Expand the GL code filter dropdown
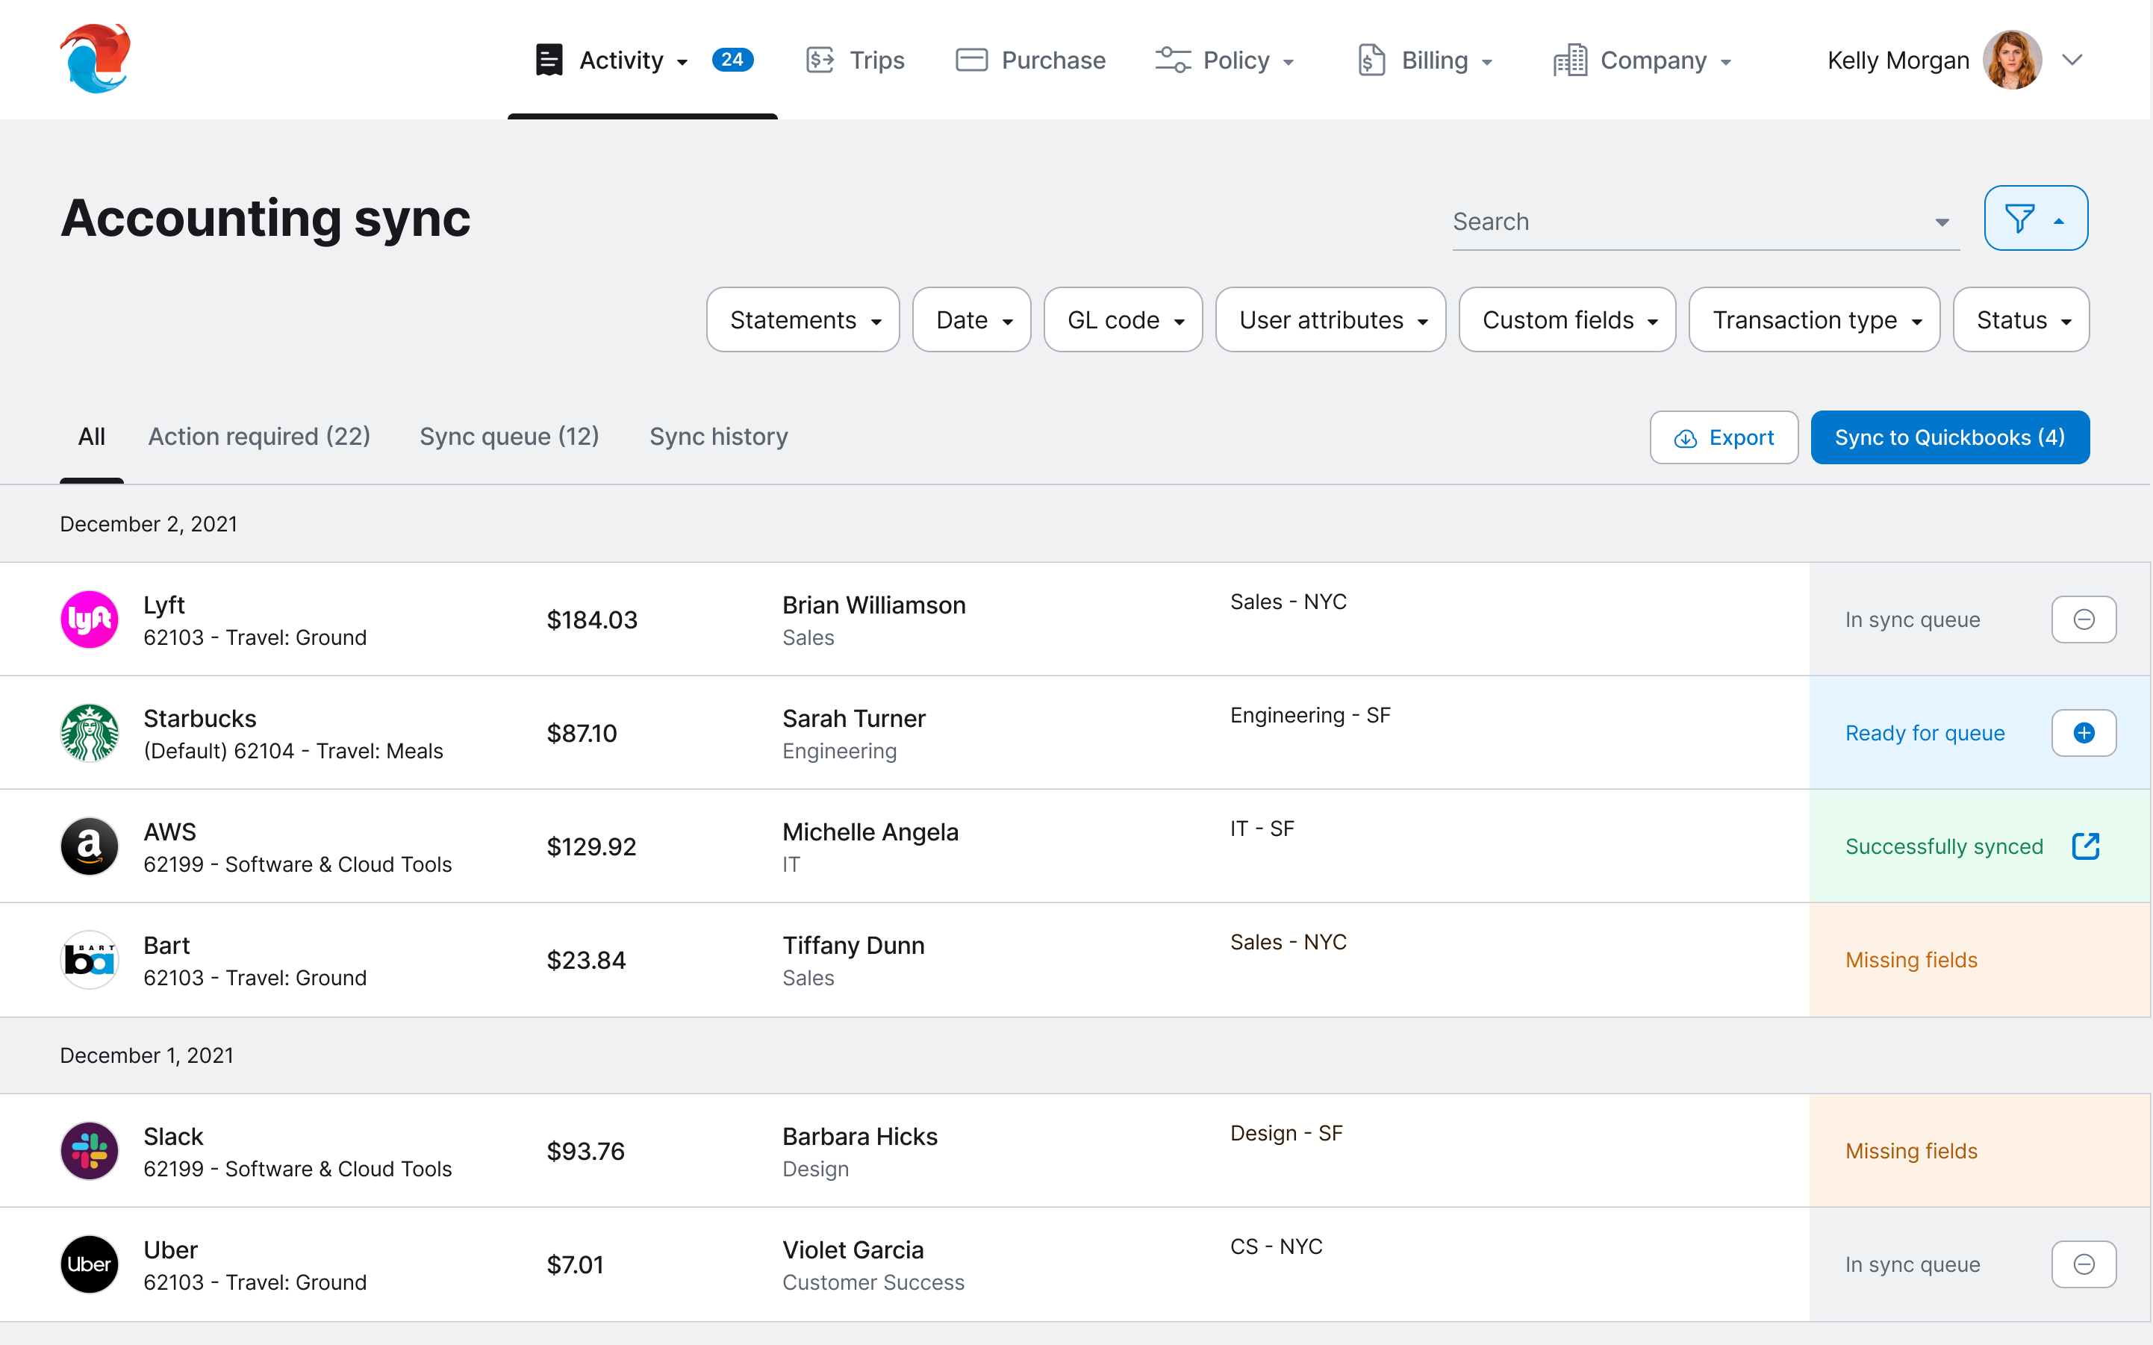The image size is (2153, 1345). 1123,320
